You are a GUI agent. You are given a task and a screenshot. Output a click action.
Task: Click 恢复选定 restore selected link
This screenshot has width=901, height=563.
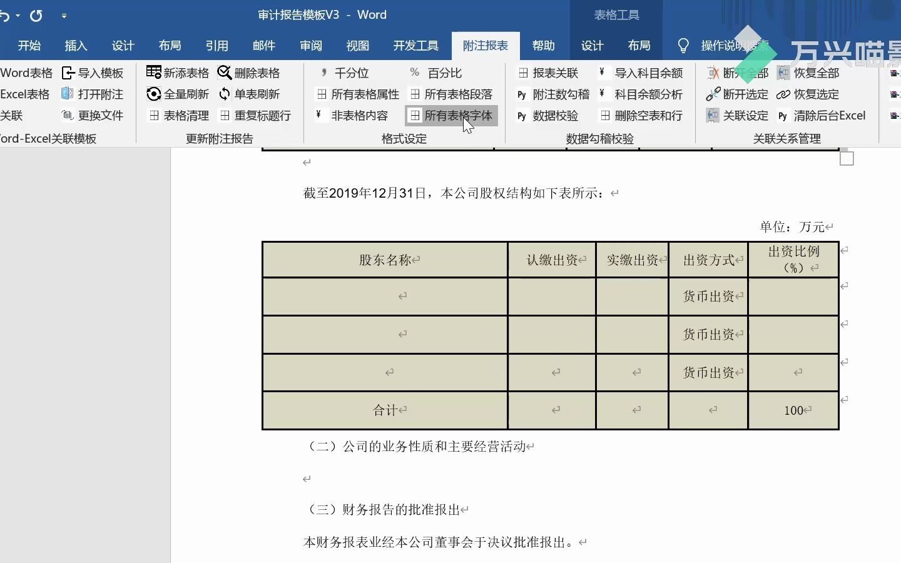pos(808,94)
